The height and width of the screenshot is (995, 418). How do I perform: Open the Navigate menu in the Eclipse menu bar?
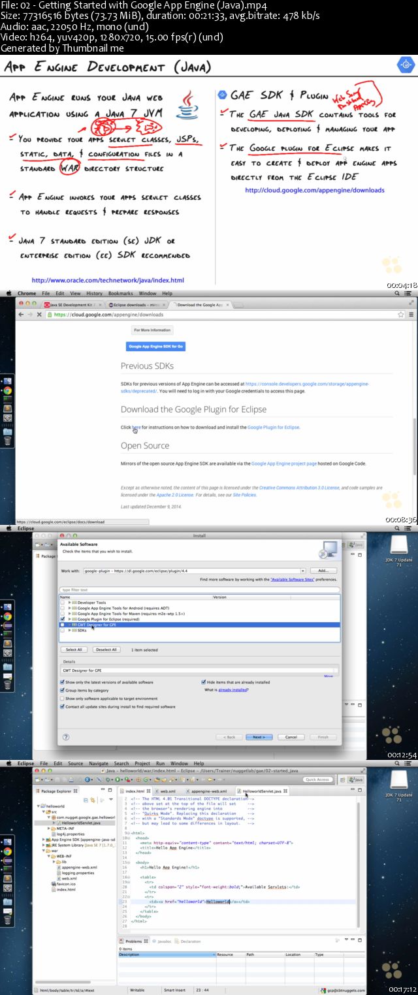99,763
